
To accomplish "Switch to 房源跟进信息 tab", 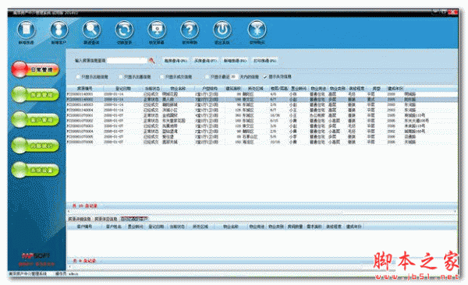I will [x=105, y=219].
